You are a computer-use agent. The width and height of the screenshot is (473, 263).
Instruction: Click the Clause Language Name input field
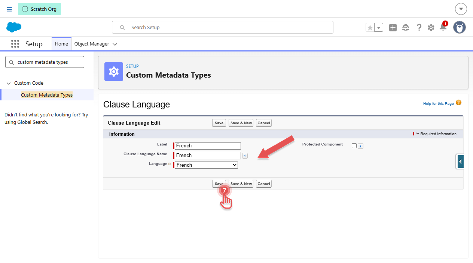(208, 156)
